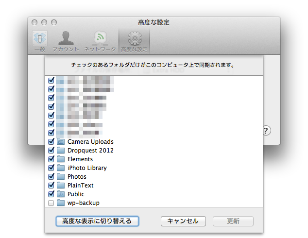Screen dimensions: 308x238
Task: Click the 更新 (Update) button
Action: pyautogui.click(x=233, y=221)
